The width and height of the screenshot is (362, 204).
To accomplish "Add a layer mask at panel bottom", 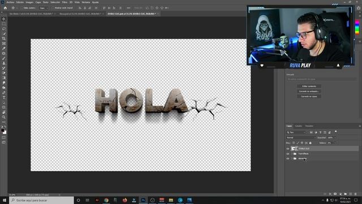I will [335, 194].
